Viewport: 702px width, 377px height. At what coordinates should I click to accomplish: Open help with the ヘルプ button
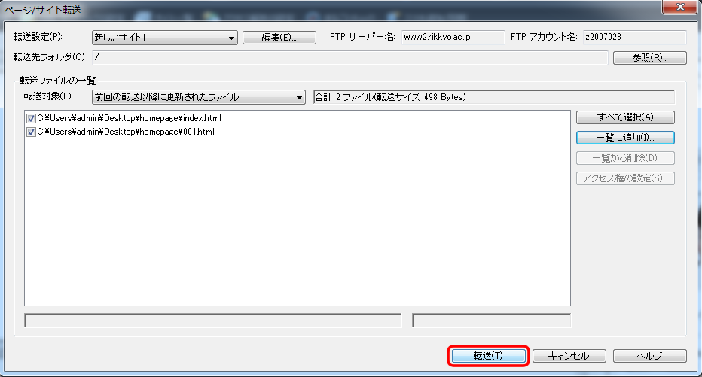pos(649,355)
